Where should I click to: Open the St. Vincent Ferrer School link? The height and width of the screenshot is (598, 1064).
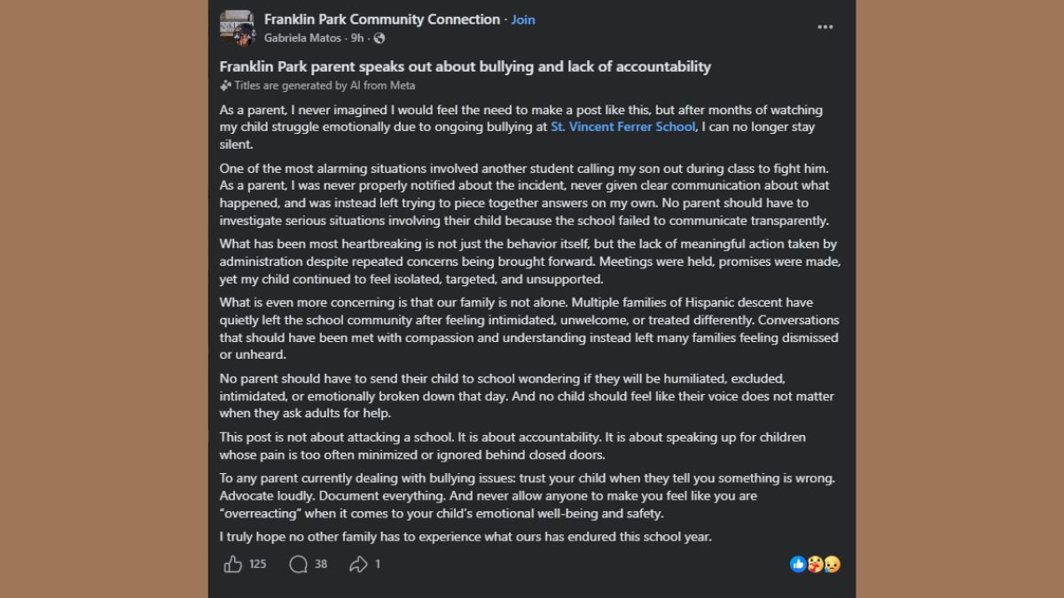click(623, 128)
